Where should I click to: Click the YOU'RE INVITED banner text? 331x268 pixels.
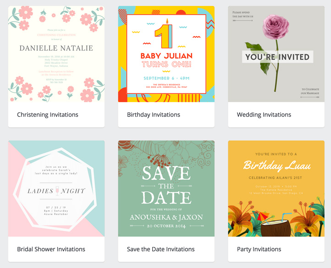(x=277, y=57)
